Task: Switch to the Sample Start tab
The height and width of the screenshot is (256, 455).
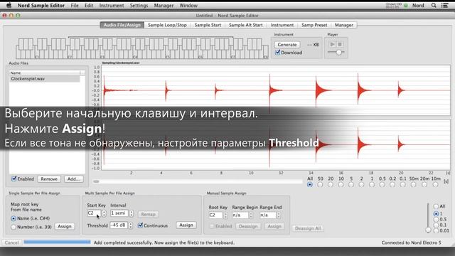Action: (x=208, y=25)
